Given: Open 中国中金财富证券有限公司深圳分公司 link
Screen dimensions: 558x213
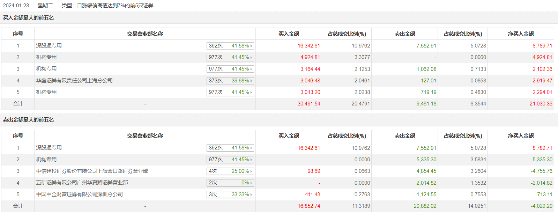Looking at the screenshot, I should pos(80,194).
